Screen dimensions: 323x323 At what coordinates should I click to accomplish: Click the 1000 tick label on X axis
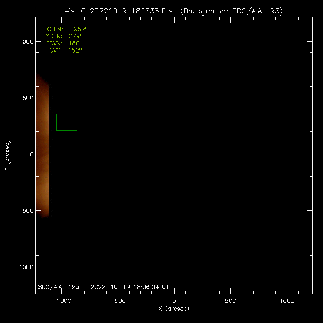click(x=287, y=301)
